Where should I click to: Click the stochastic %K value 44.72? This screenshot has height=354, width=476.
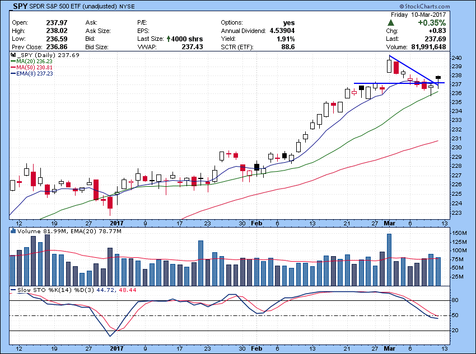point(105,290)
